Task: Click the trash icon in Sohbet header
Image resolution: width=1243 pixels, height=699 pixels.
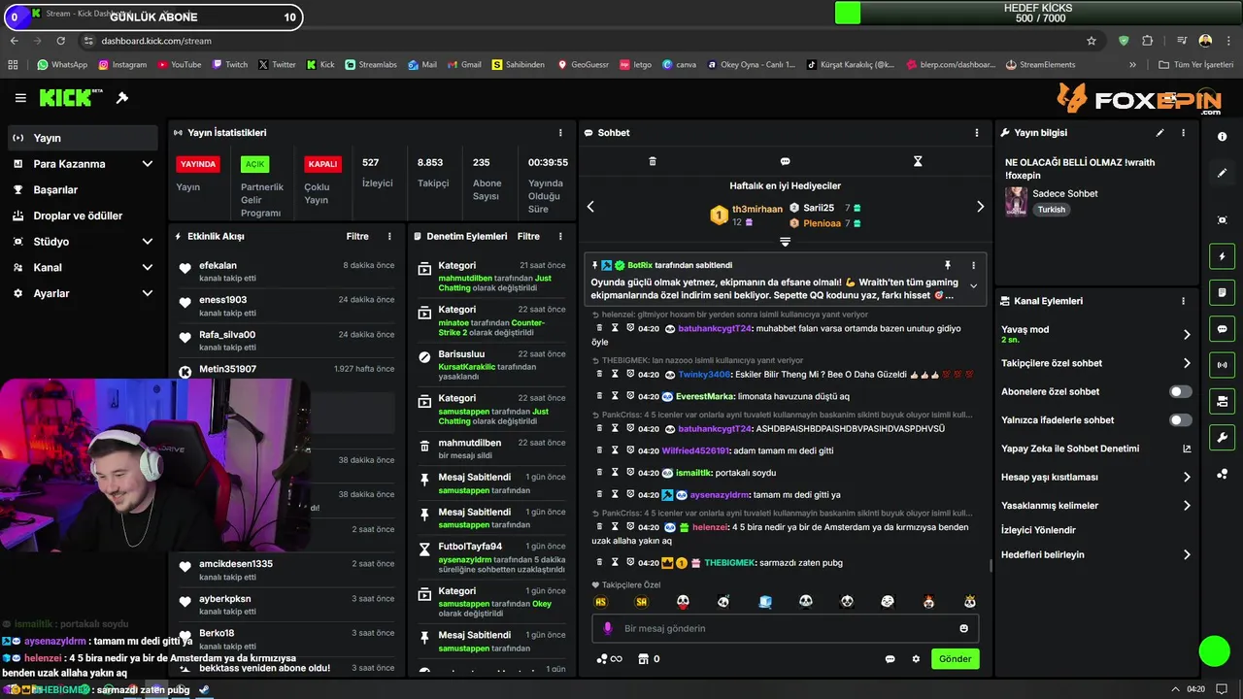Action: tap(653, 161)
